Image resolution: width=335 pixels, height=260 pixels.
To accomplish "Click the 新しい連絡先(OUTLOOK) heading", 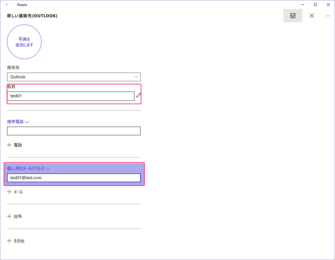I will tap(32, 16).
